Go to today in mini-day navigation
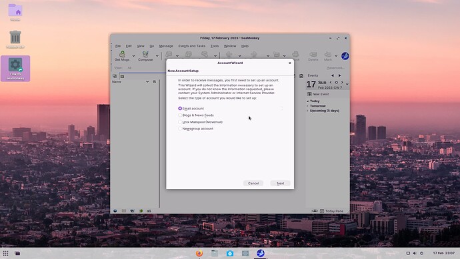460x259 pixels. click(x=337, y=83)
